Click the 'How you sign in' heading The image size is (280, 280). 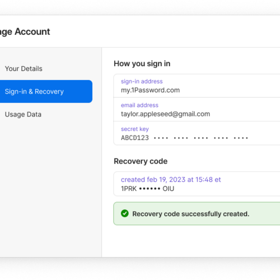click(142, 64)
